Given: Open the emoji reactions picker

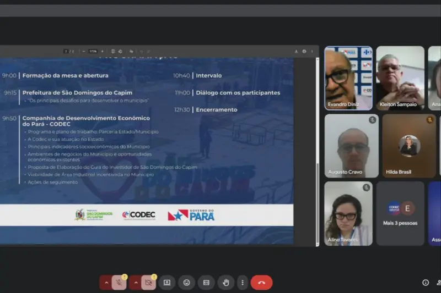Looking at the screenshot, I should point(187,283).
